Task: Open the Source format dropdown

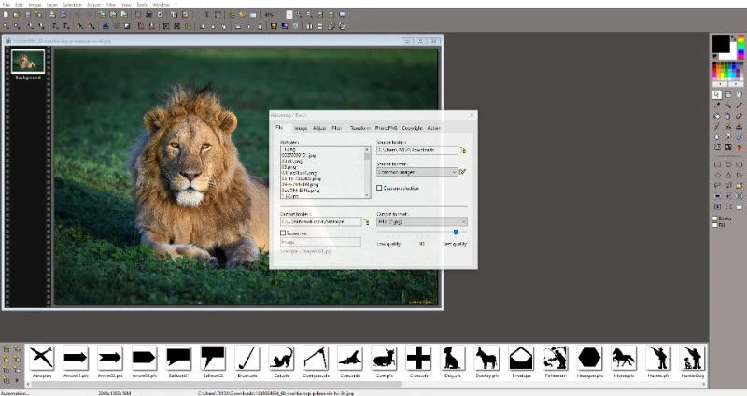Action: coord(454,172)
